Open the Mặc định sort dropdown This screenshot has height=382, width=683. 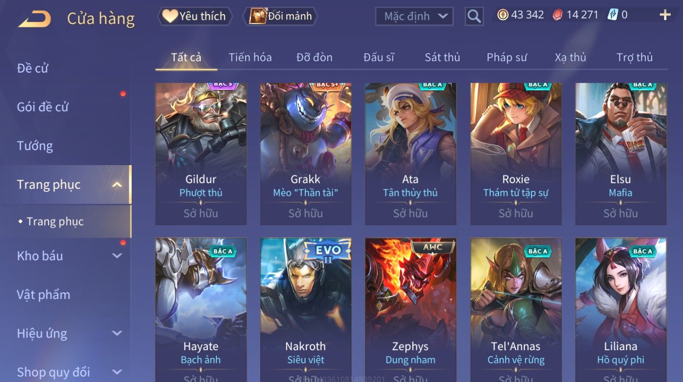tap(414, 16)
